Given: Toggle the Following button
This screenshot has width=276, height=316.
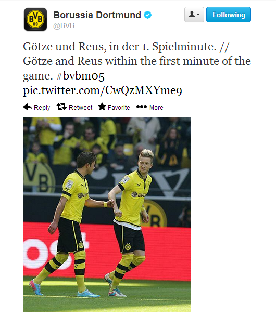Looking at the screenshot, I should [x=229, y=15].
